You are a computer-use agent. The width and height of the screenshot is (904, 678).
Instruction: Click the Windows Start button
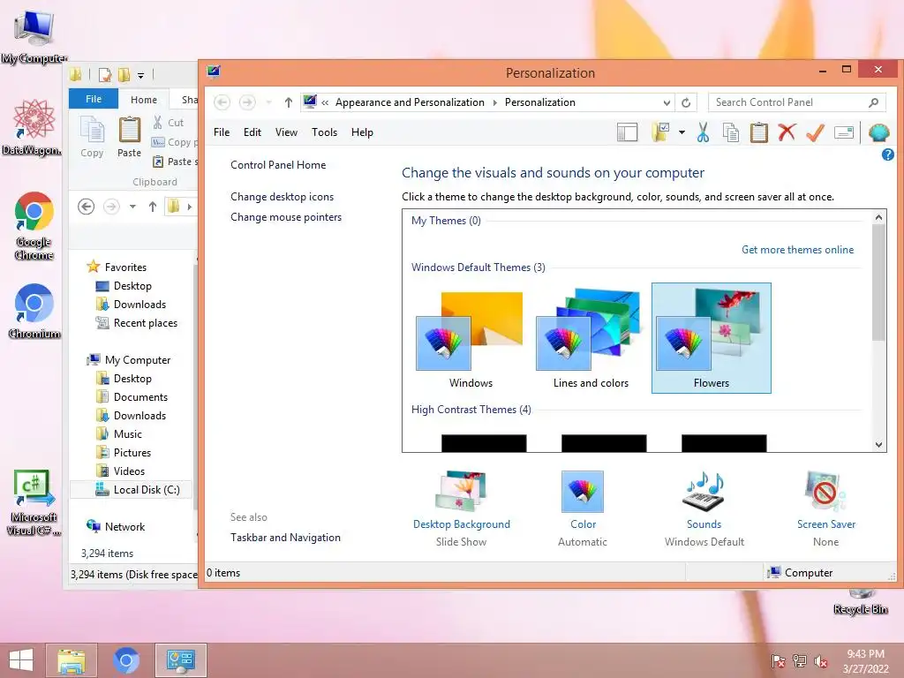(21, 660)
